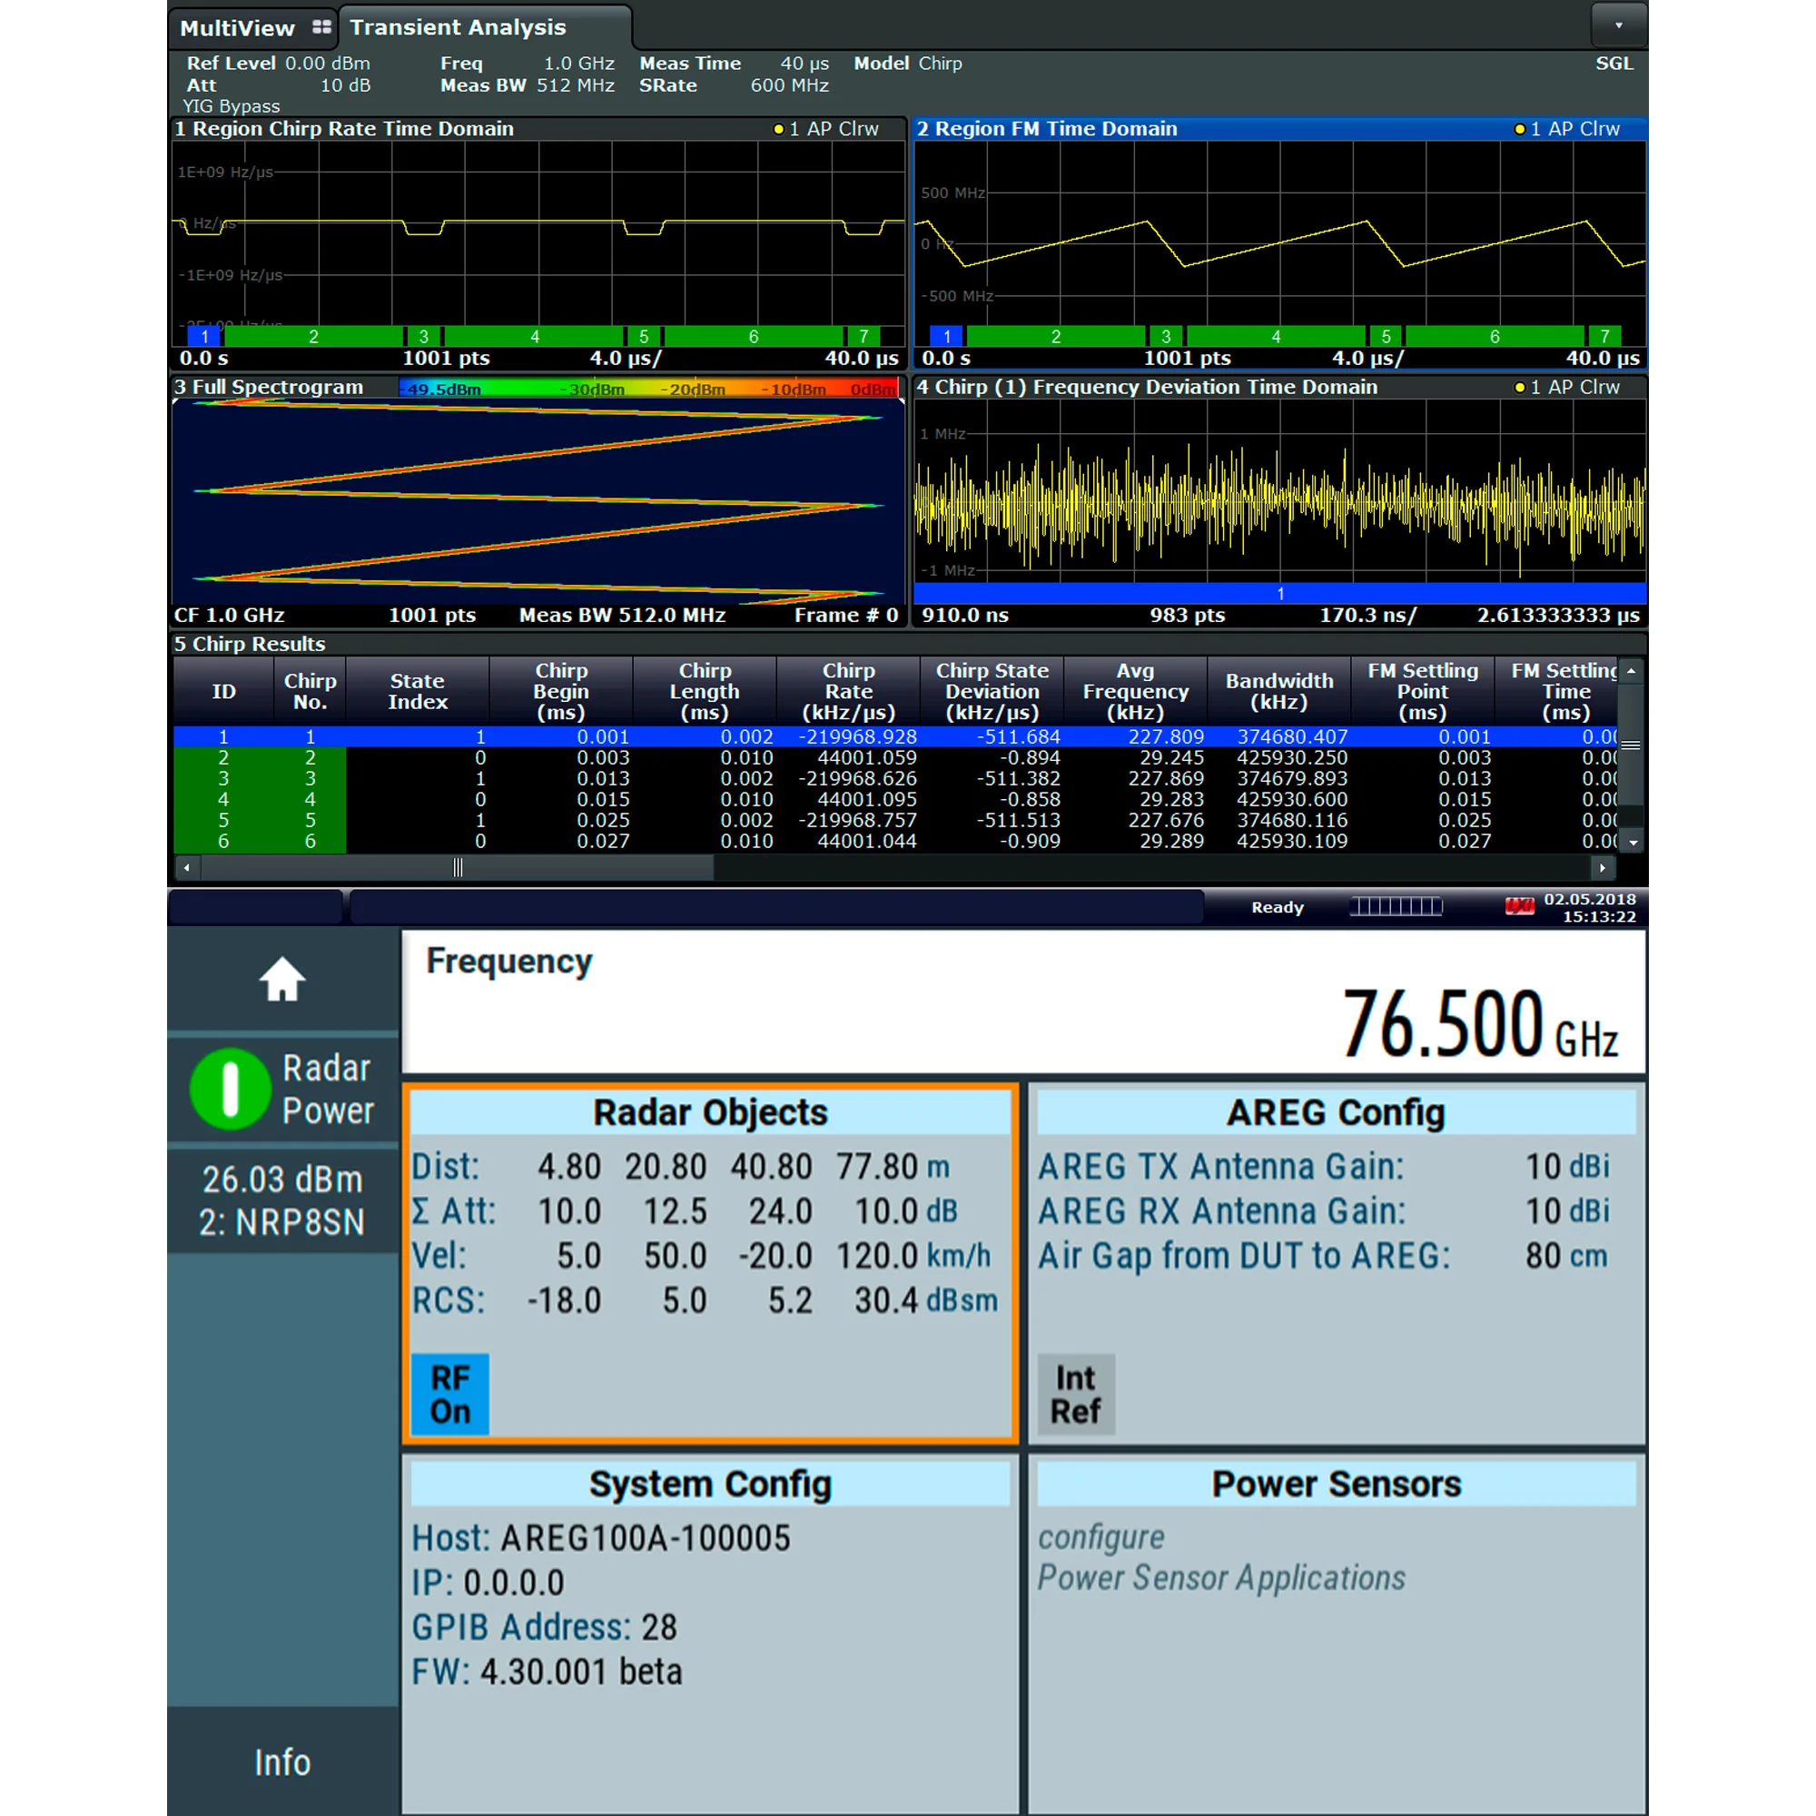This screenshot has height=1816, width=1816.
Task: Select window 2 Region FM Time Domain title
Action: tap(1047, 129)
